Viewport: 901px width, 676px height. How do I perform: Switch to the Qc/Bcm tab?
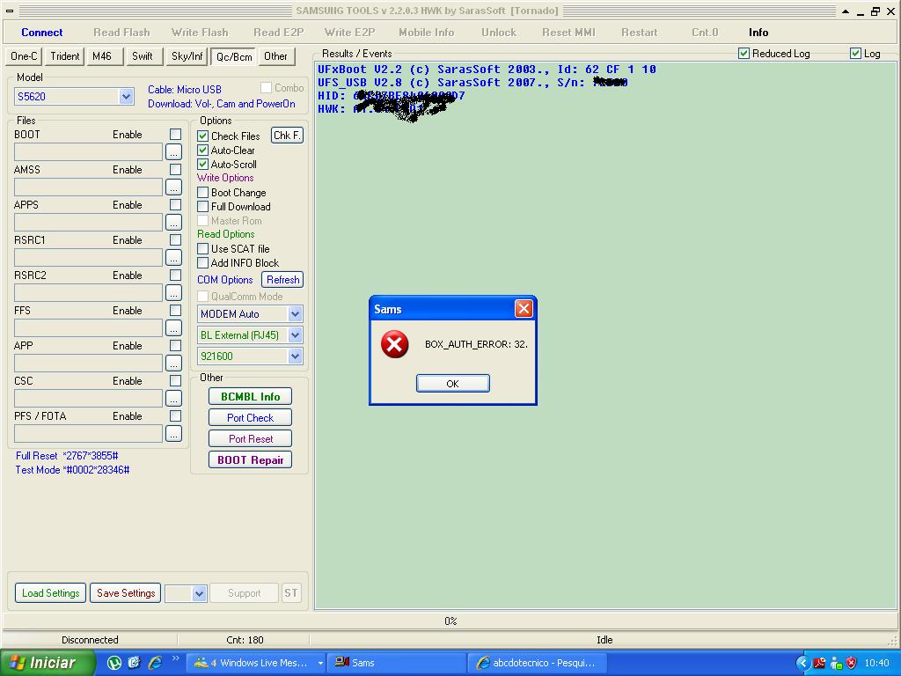[234, 56]
